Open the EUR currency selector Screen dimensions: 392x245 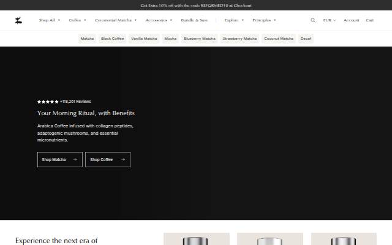330,20
